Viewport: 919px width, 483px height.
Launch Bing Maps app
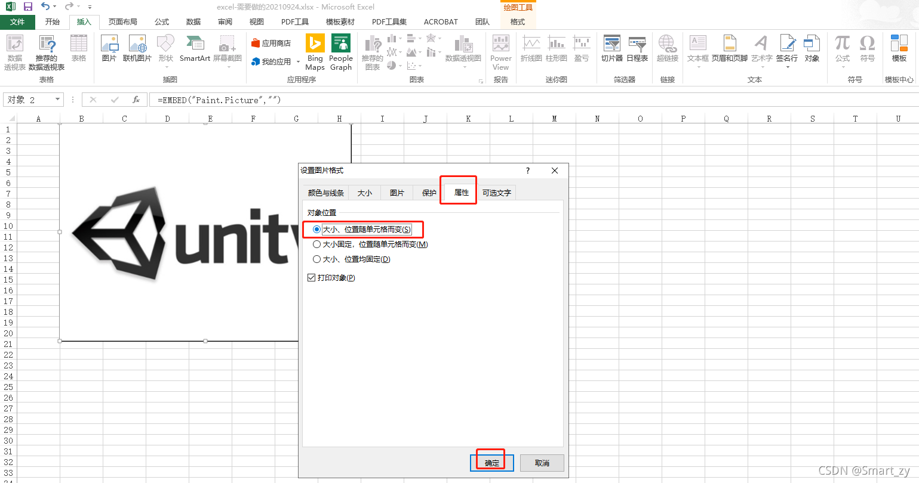[315, 52]
